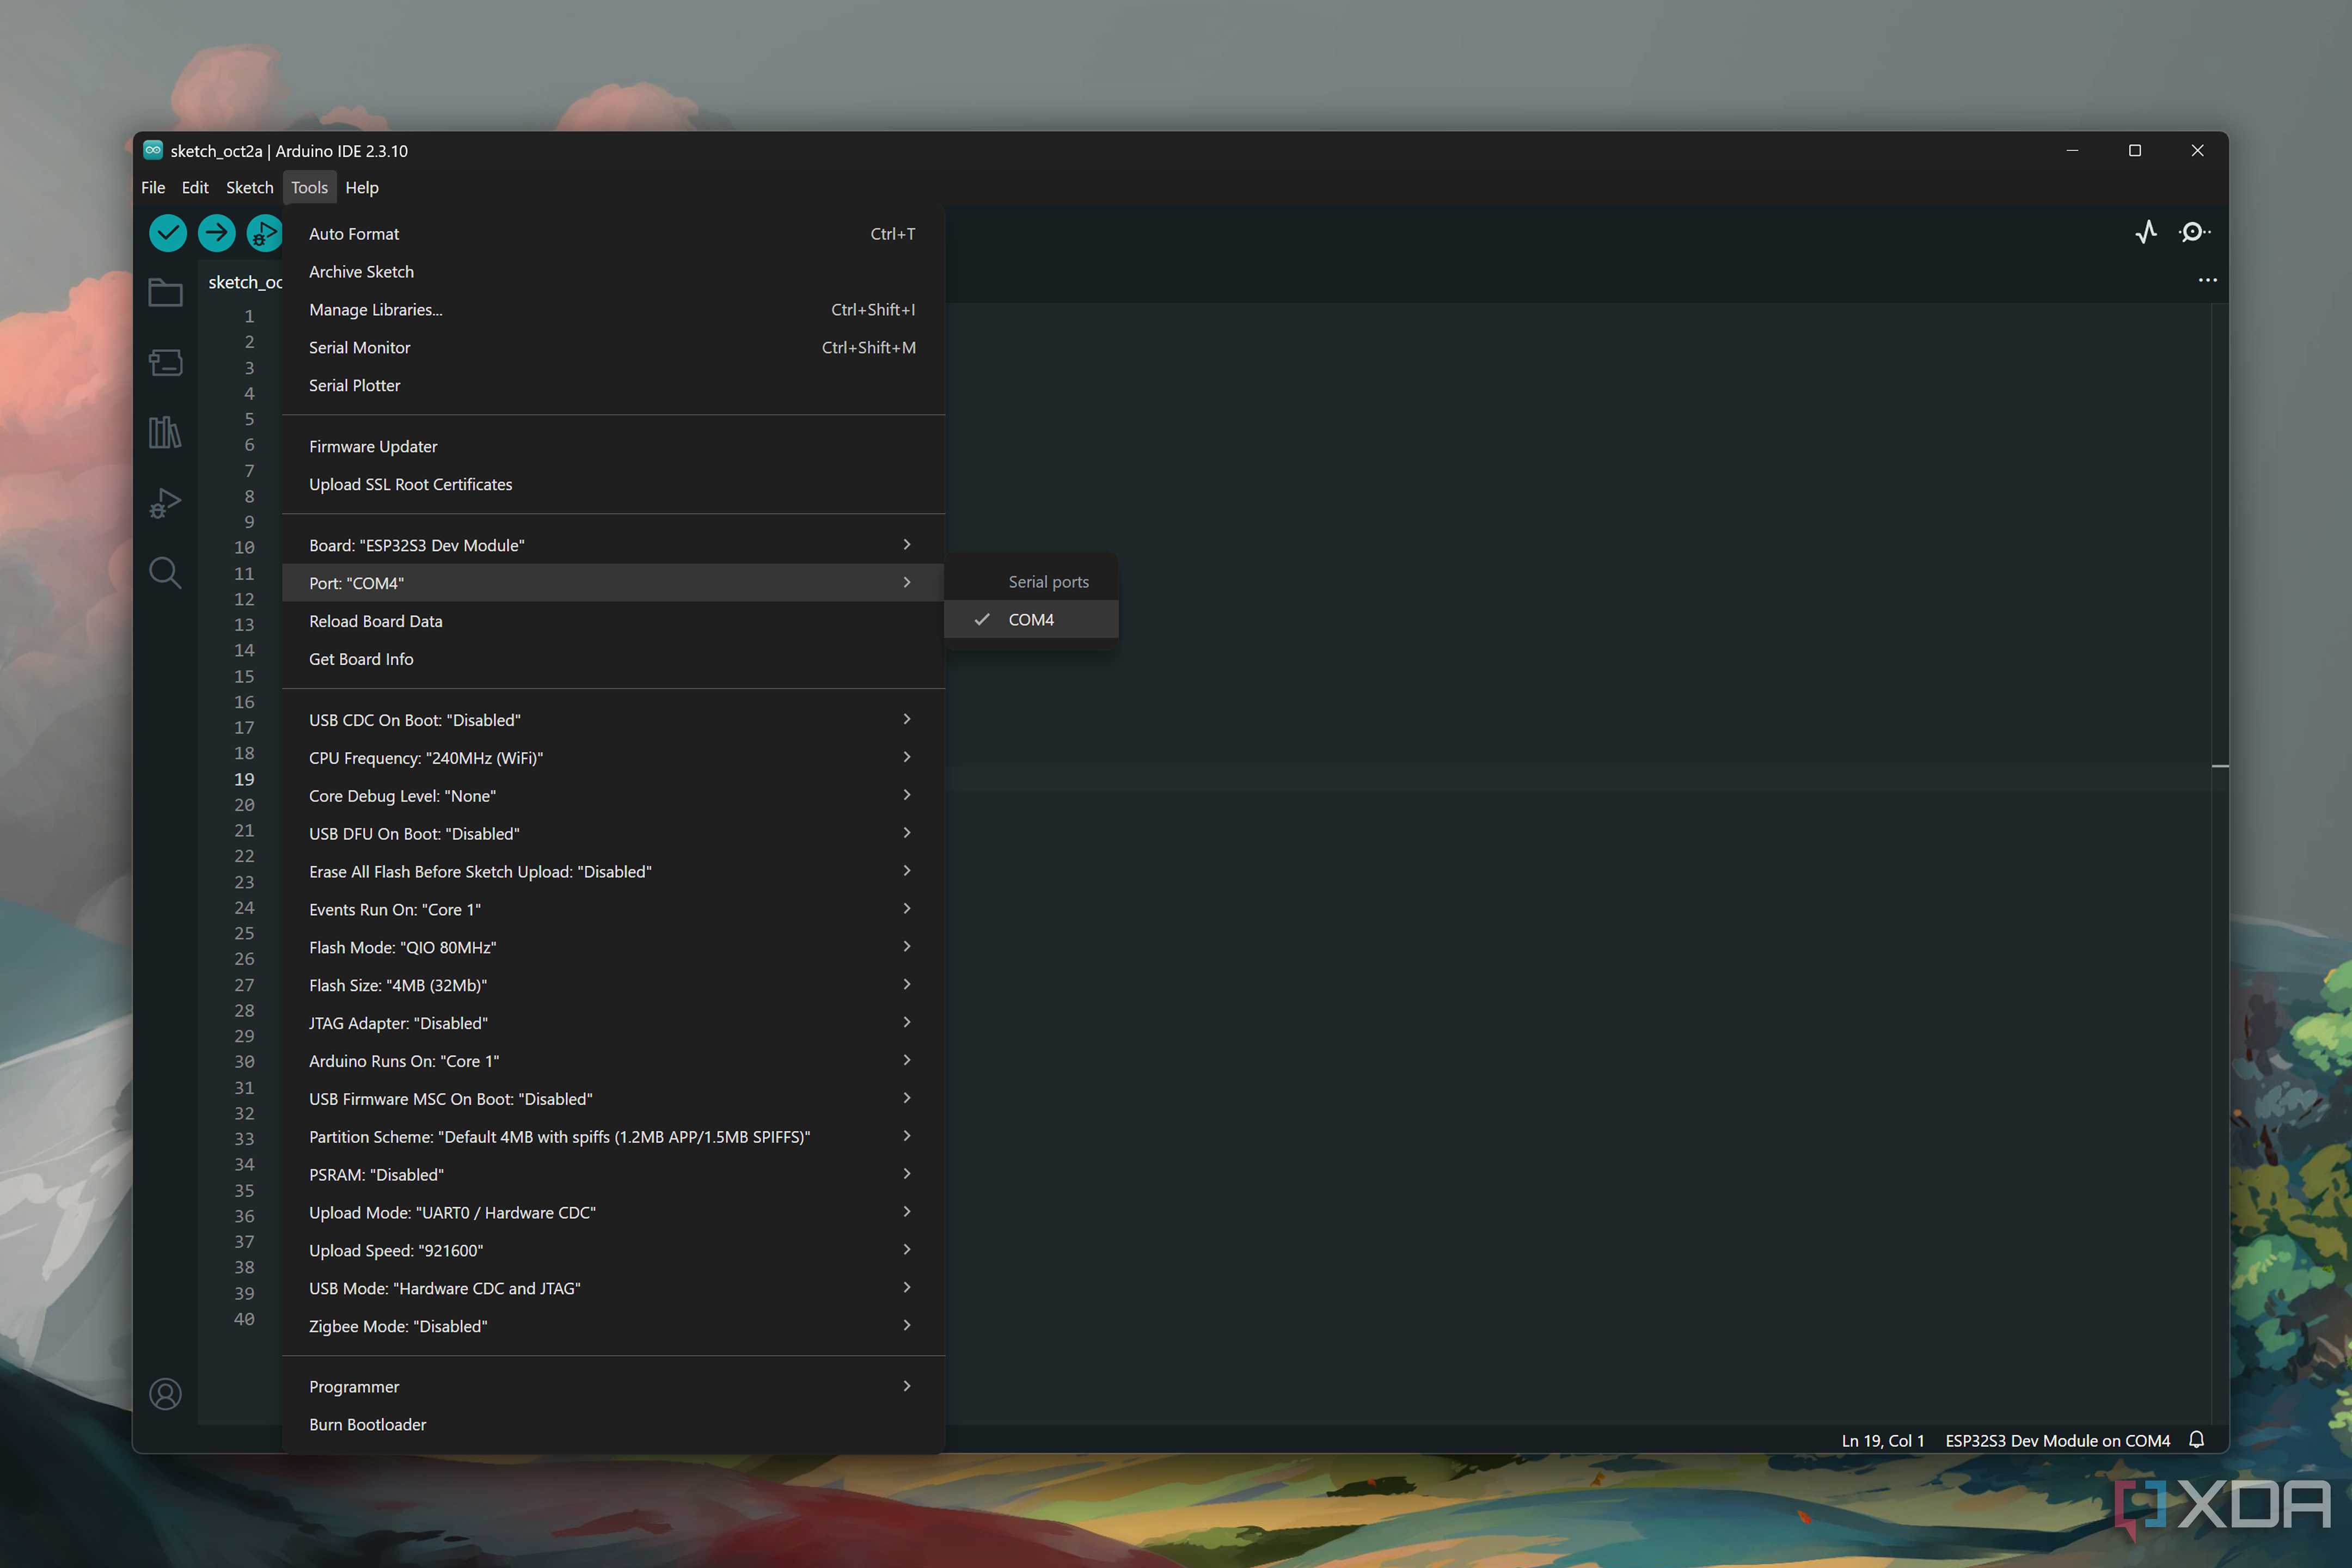The height and width of the screenshot is (1568, 2352).
Task: Click Get Board Info menu entry
Action: point(613,659)
